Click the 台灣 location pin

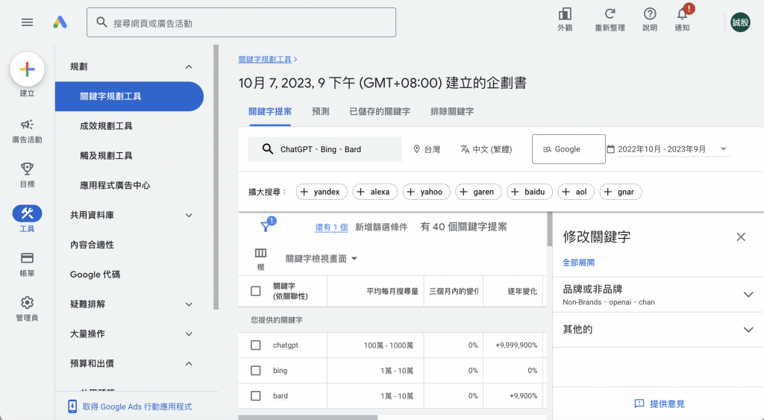pyautogui.click(x=416, y=149)
